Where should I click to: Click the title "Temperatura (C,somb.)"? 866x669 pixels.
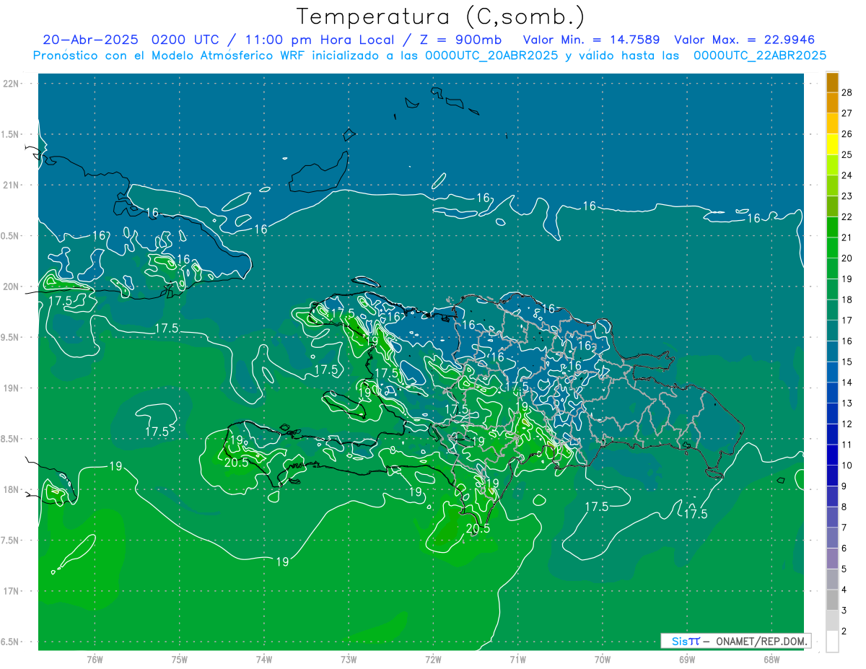click(441, 17)
